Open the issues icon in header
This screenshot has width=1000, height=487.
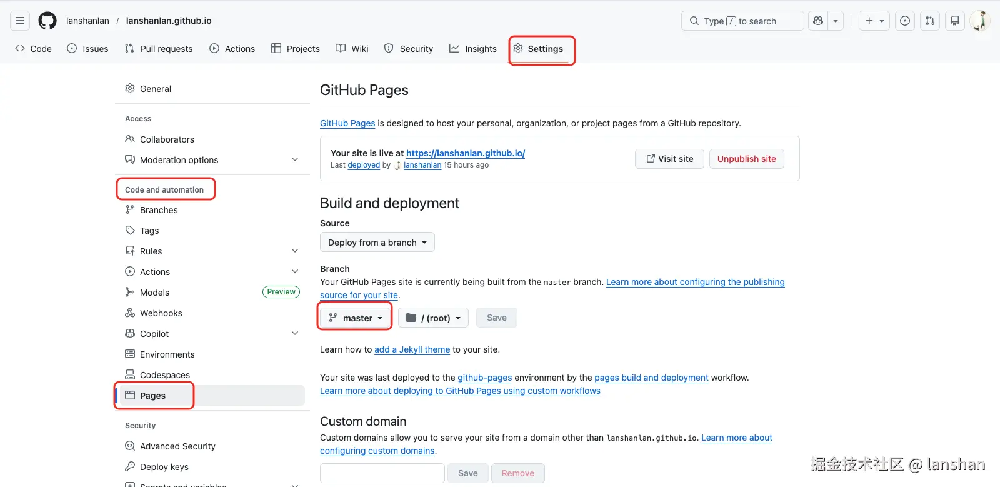click(x=905, y=21)
